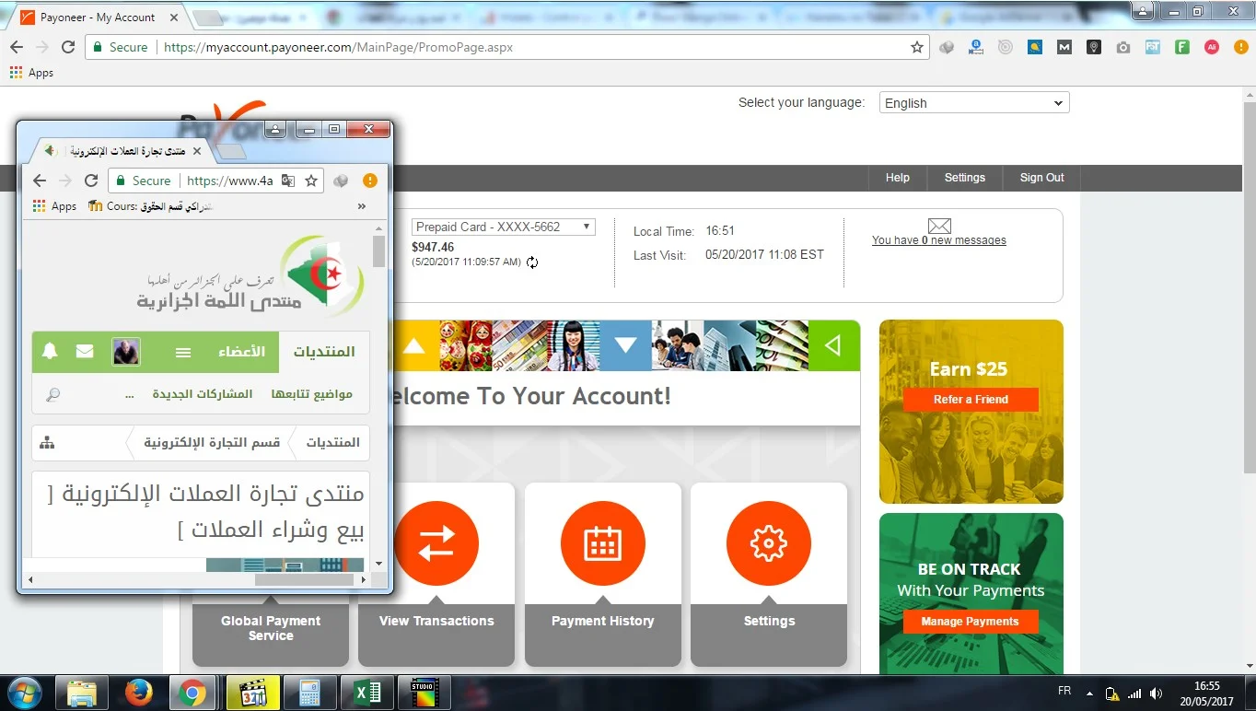Open the Help menu item

click(897, 178)
